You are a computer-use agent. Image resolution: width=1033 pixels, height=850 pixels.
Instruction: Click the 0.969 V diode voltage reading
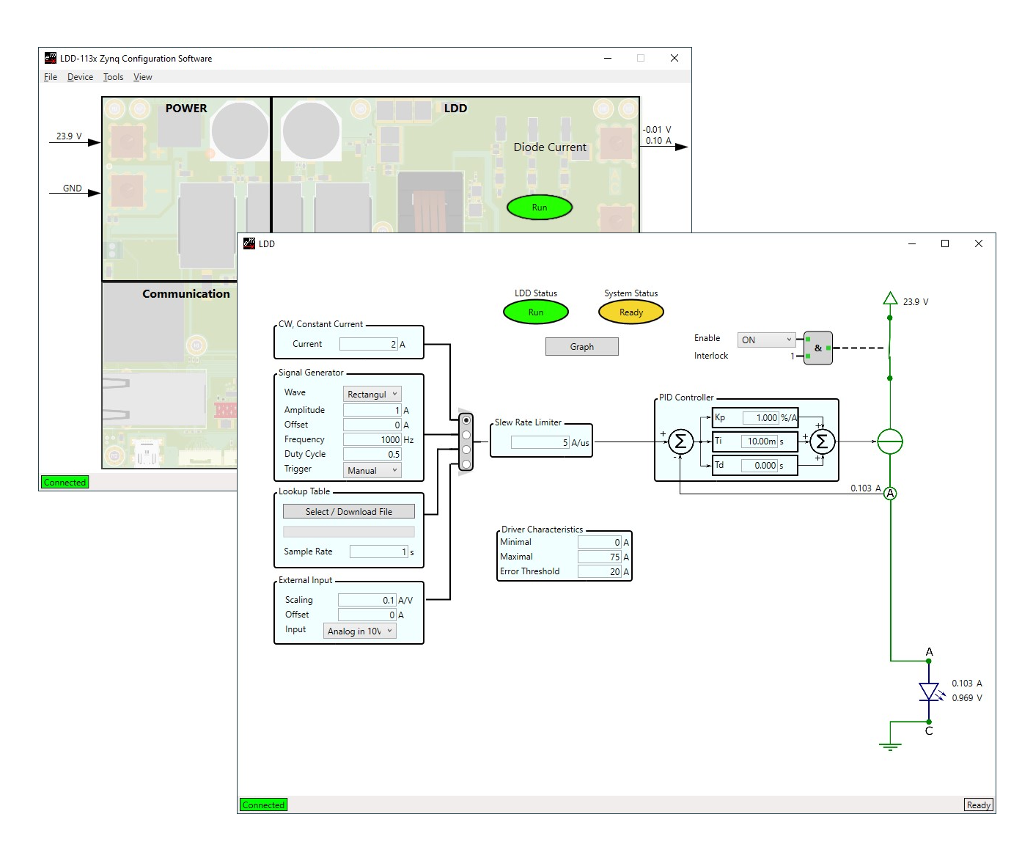pos(967,697)
